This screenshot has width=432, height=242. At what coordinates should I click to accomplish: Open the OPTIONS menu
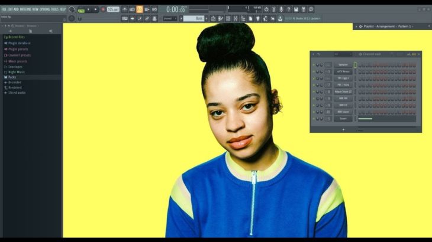(45, 9)
